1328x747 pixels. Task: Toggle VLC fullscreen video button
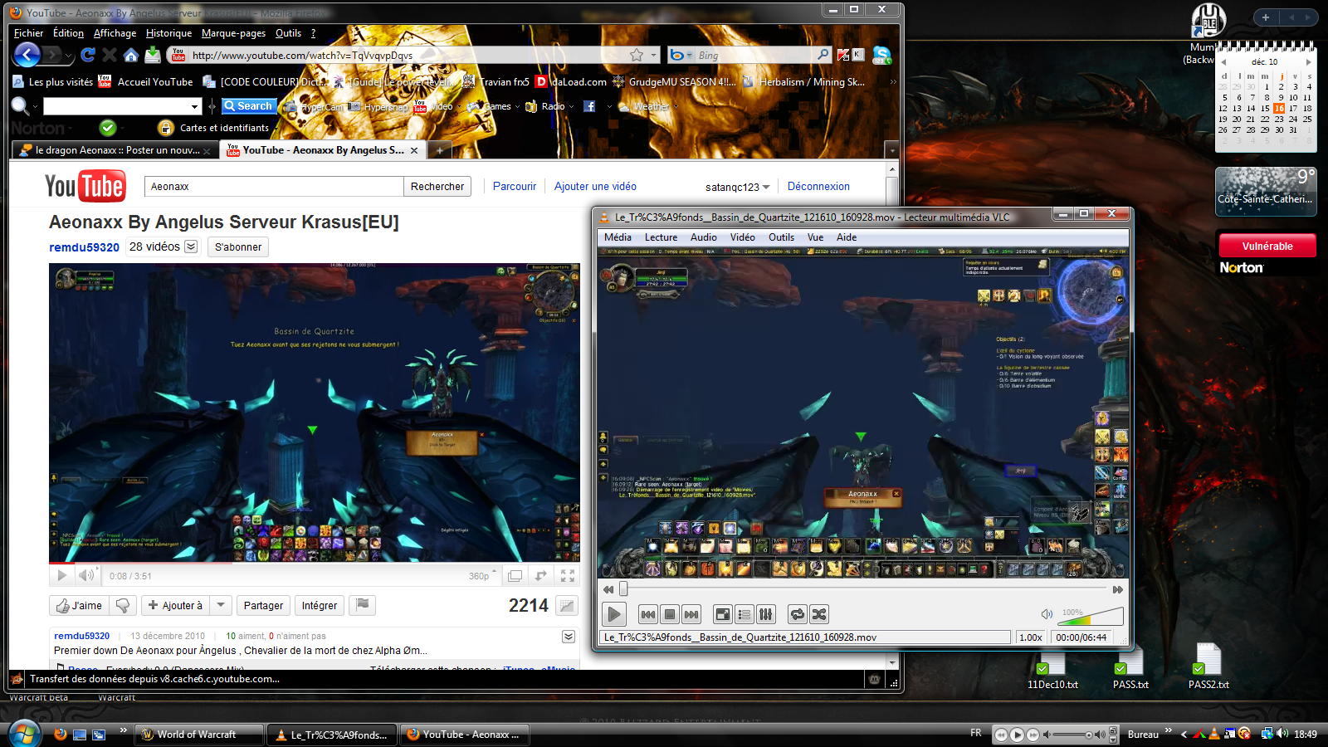coord(723,614)
